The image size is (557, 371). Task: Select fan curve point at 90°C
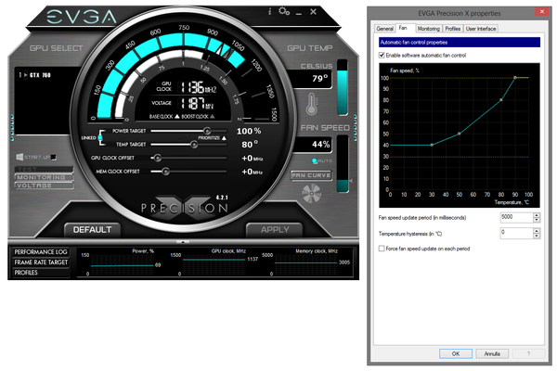click(x=514, y=77)
